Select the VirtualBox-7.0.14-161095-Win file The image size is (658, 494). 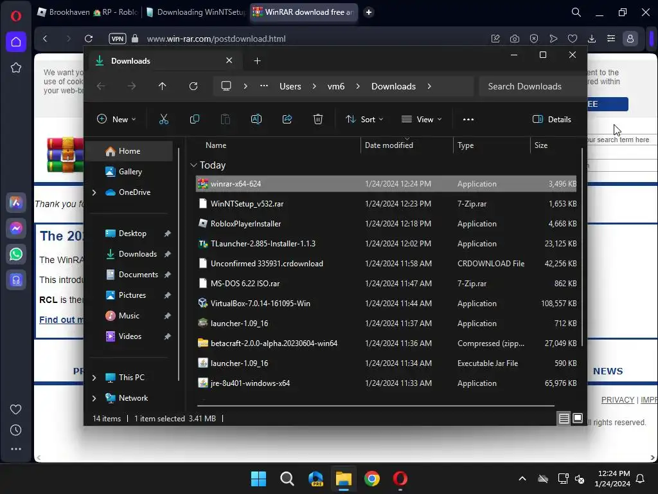click(386, 304)
